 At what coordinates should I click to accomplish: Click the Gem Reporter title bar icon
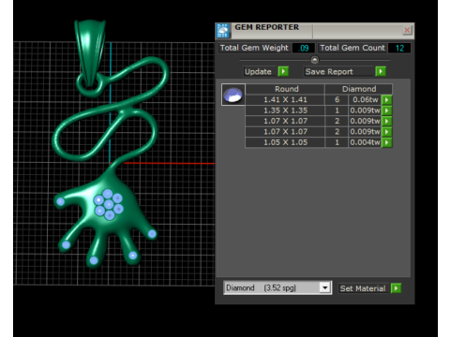(x=223, y=31)
